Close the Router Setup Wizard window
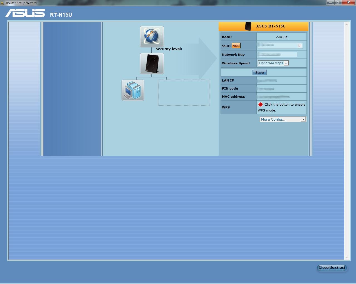This screenshot has height=284, width=356. (x=349, y=2)
